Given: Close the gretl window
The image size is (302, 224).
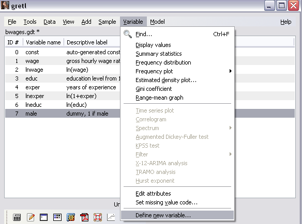Looking at the screenshot, I should click(x=293, y=5).
